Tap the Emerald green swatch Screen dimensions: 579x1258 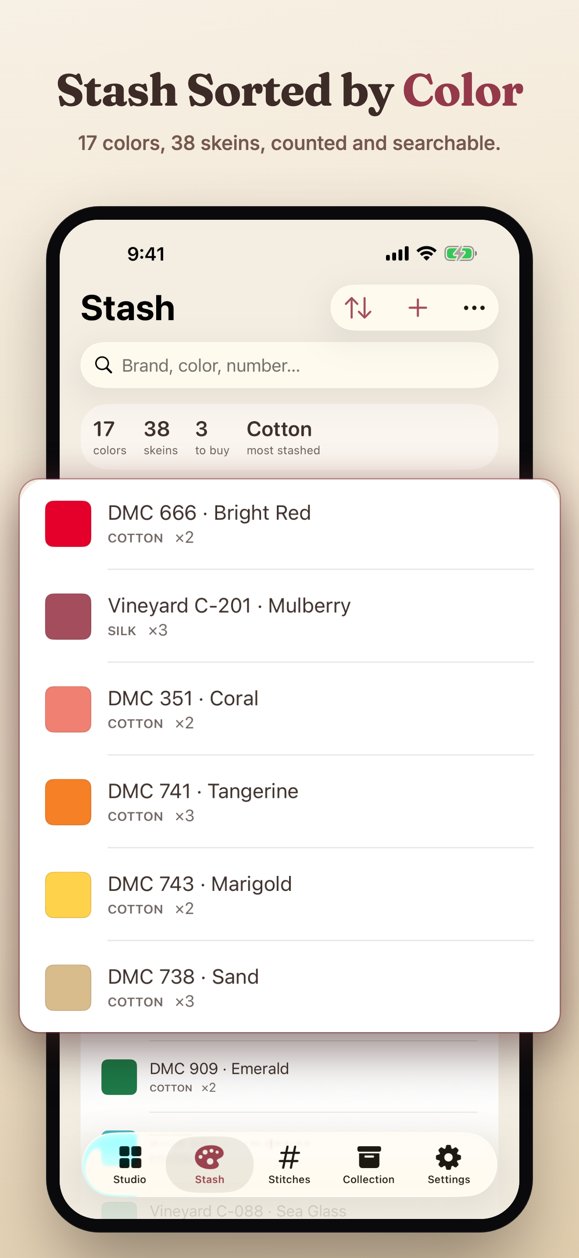119,1077
